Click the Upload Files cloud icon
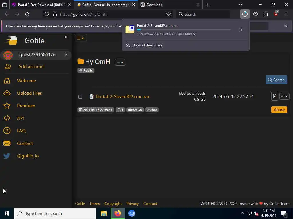The image size is (293, 219). [x=7, y=93]
